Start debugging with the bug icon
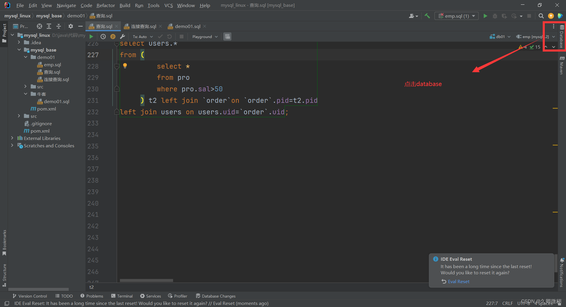 pyautogui.click(x=495, y=16)
